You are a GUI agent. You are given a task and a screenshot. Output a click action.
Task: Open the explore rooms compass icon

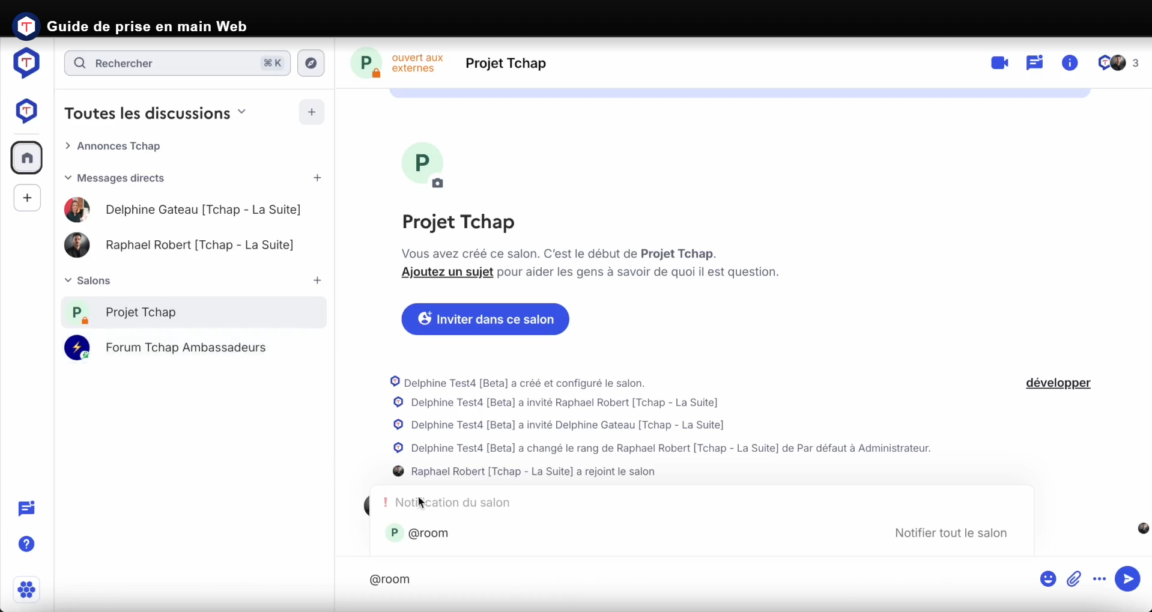[x=311, y=63]
